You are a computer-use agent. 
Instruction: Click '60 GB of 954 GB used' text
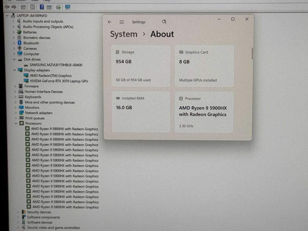pyautogui.click(x=133, y=80)
